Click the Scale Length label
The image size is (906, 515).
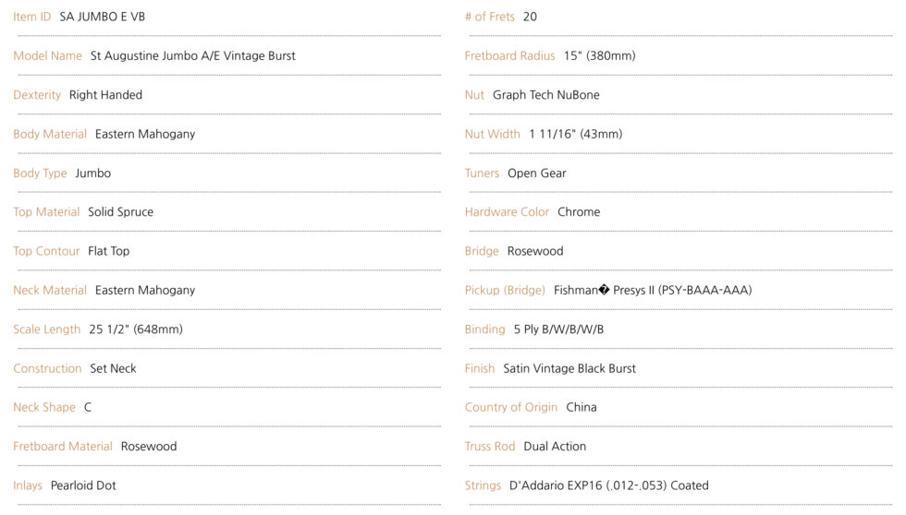click(46, 329)
